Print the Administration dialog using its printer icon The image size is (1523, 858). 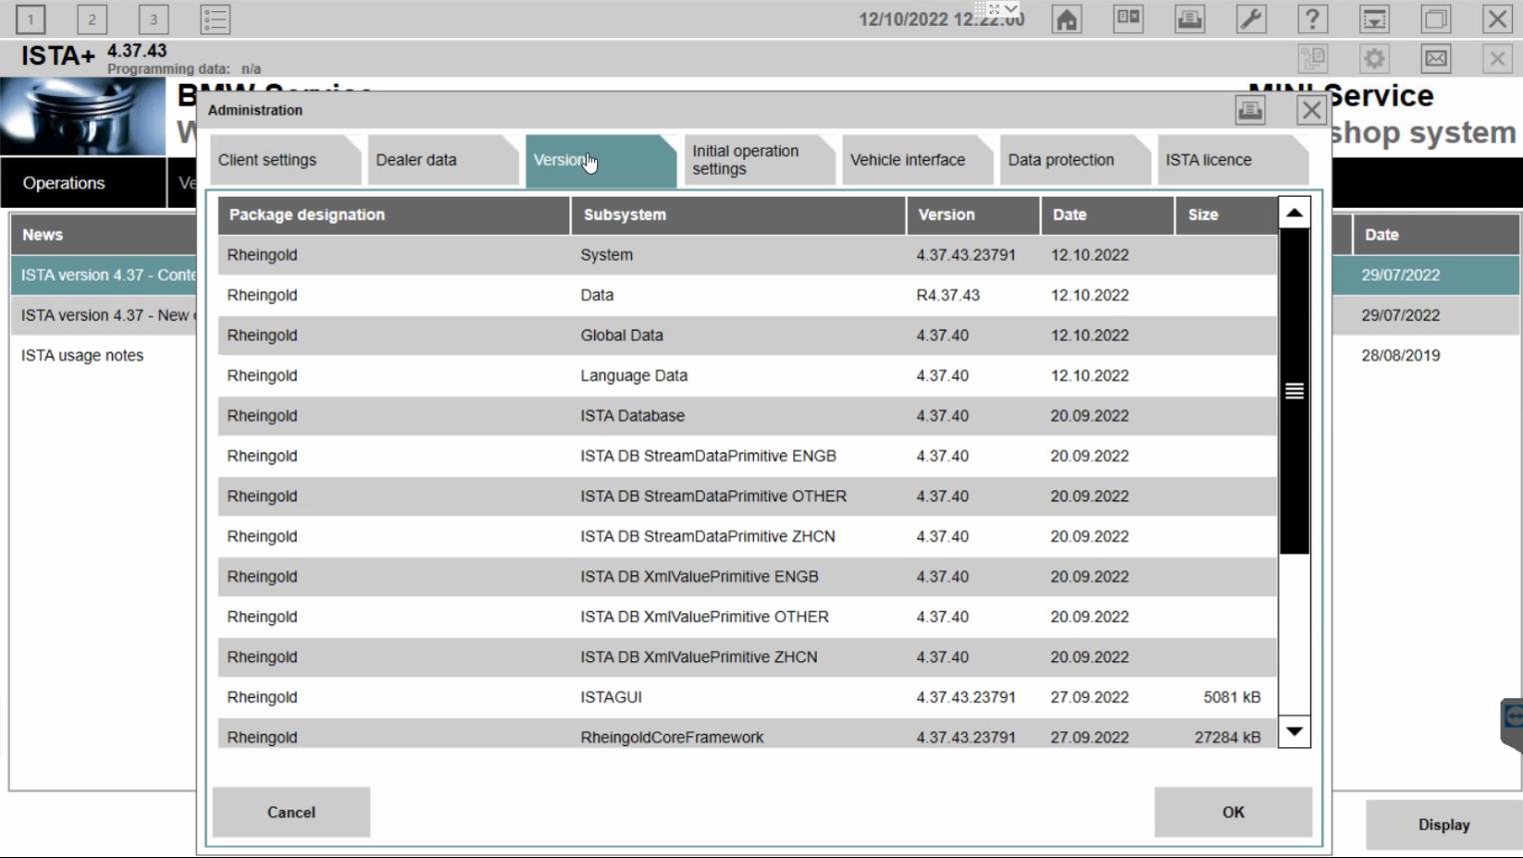pyautogui.click(x=1249, y=110)
